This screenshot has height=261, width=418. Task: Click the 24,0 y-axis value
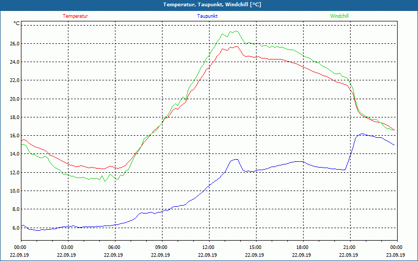tap(15, 62)
